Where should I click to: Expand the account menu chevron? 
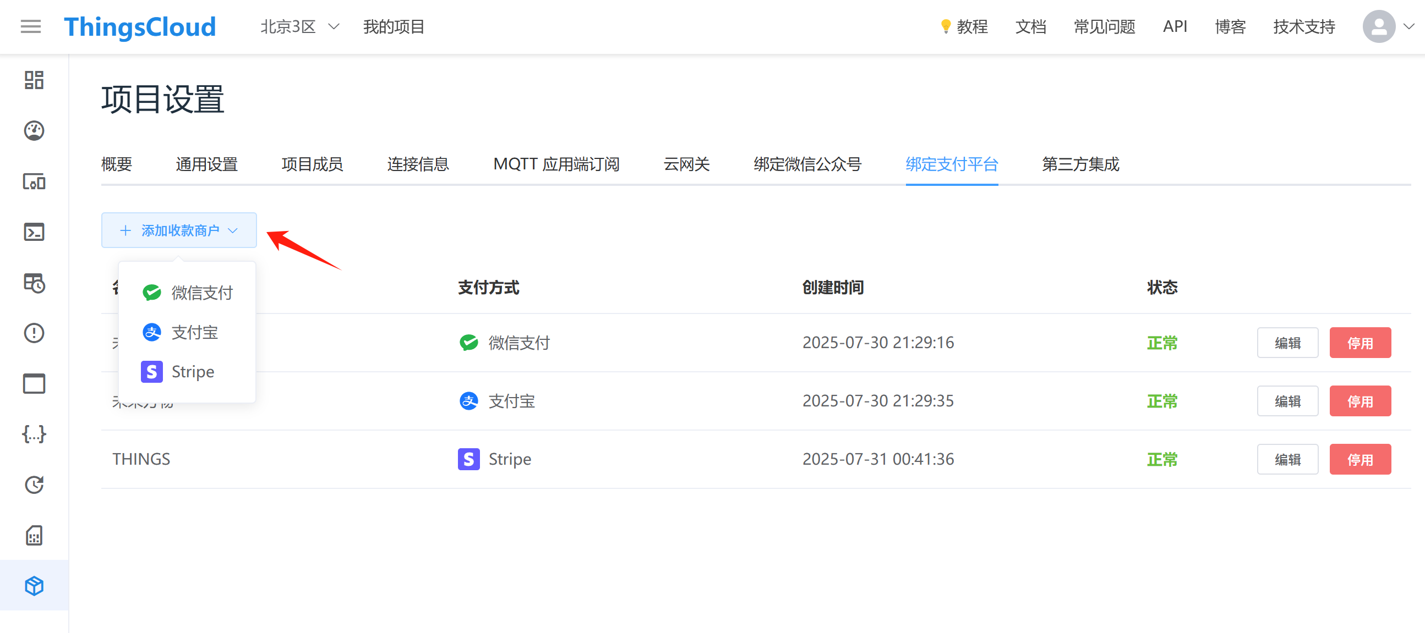pos(1409,26)
